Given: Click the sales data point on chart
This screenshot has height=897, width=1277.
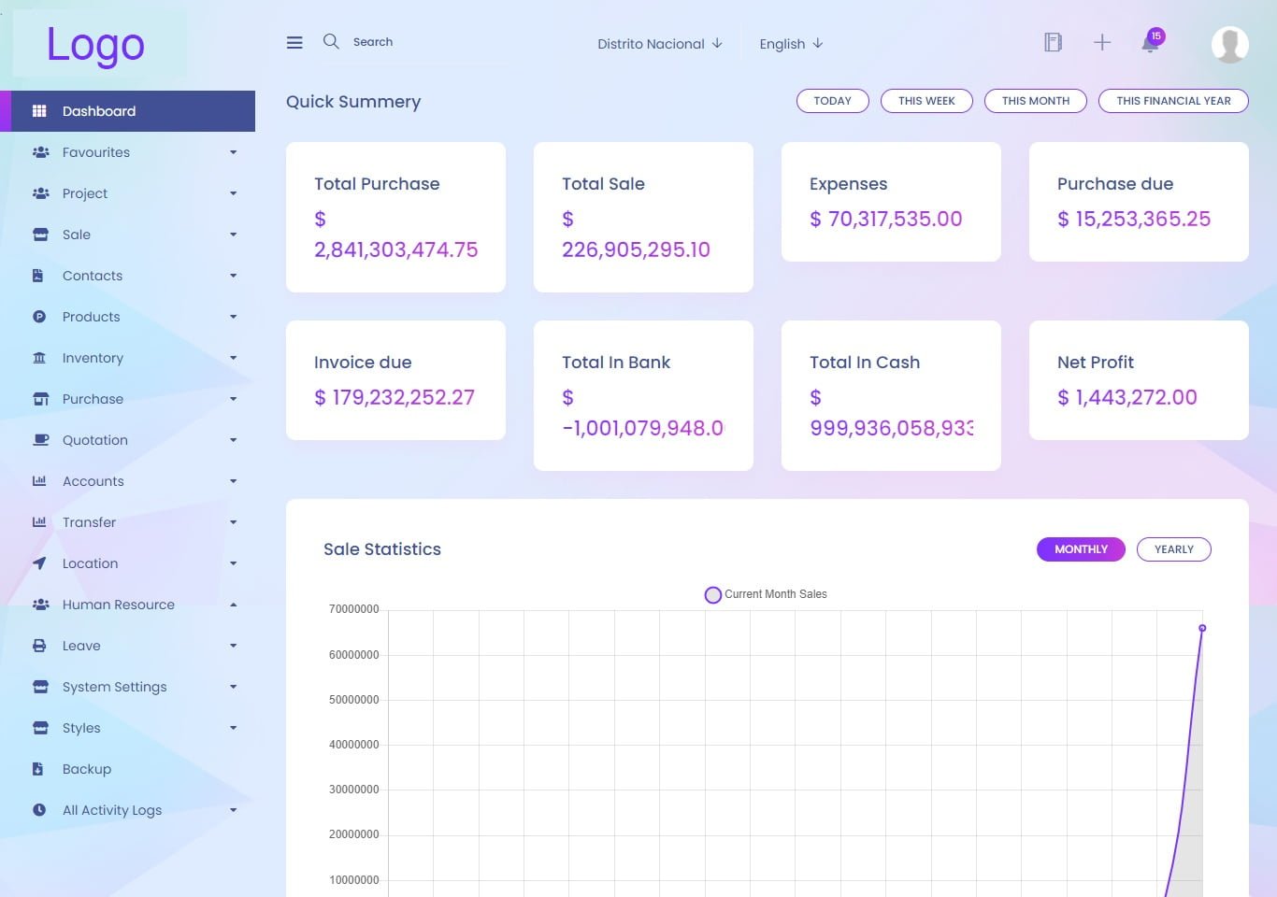Looking at the screenshot, I should coord(1202,628).
